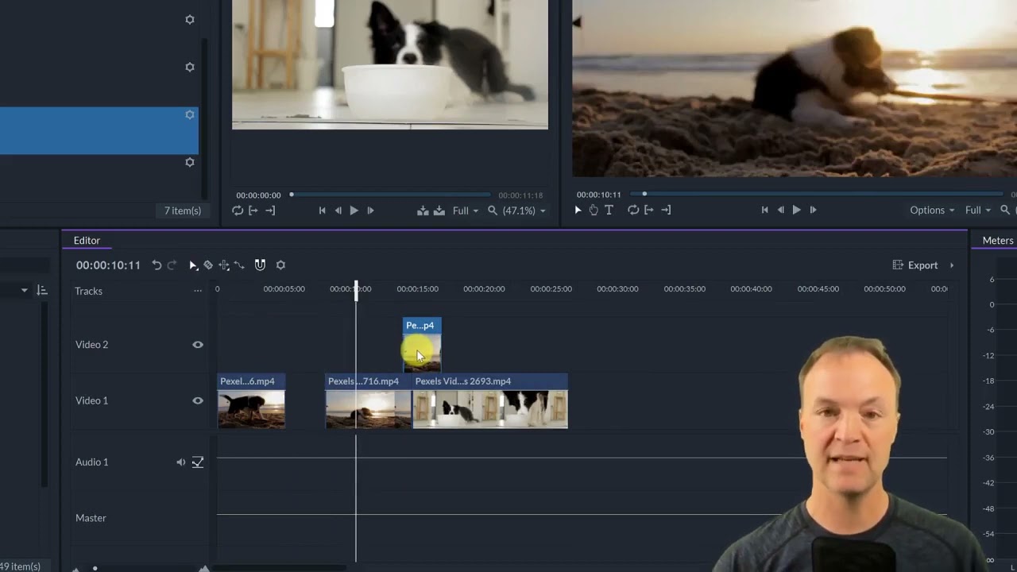Step forward one frame in the Viewer
This screenshot has height=572, width=1017.
pos(813,210)
